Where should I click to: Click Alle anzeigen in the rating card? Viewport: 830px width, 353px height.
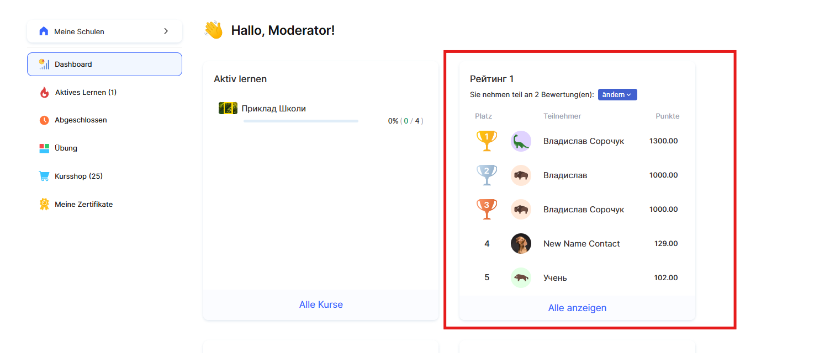tap(577, 308)
